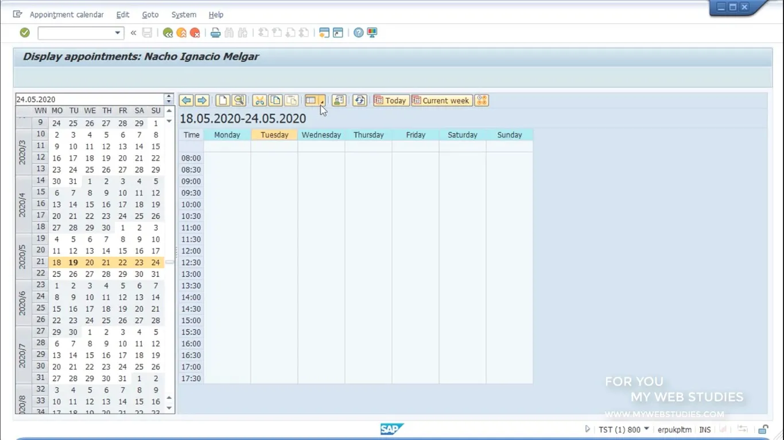Collapse the command field with double chevron
784x440 pixels.
(x=133, y=33)
